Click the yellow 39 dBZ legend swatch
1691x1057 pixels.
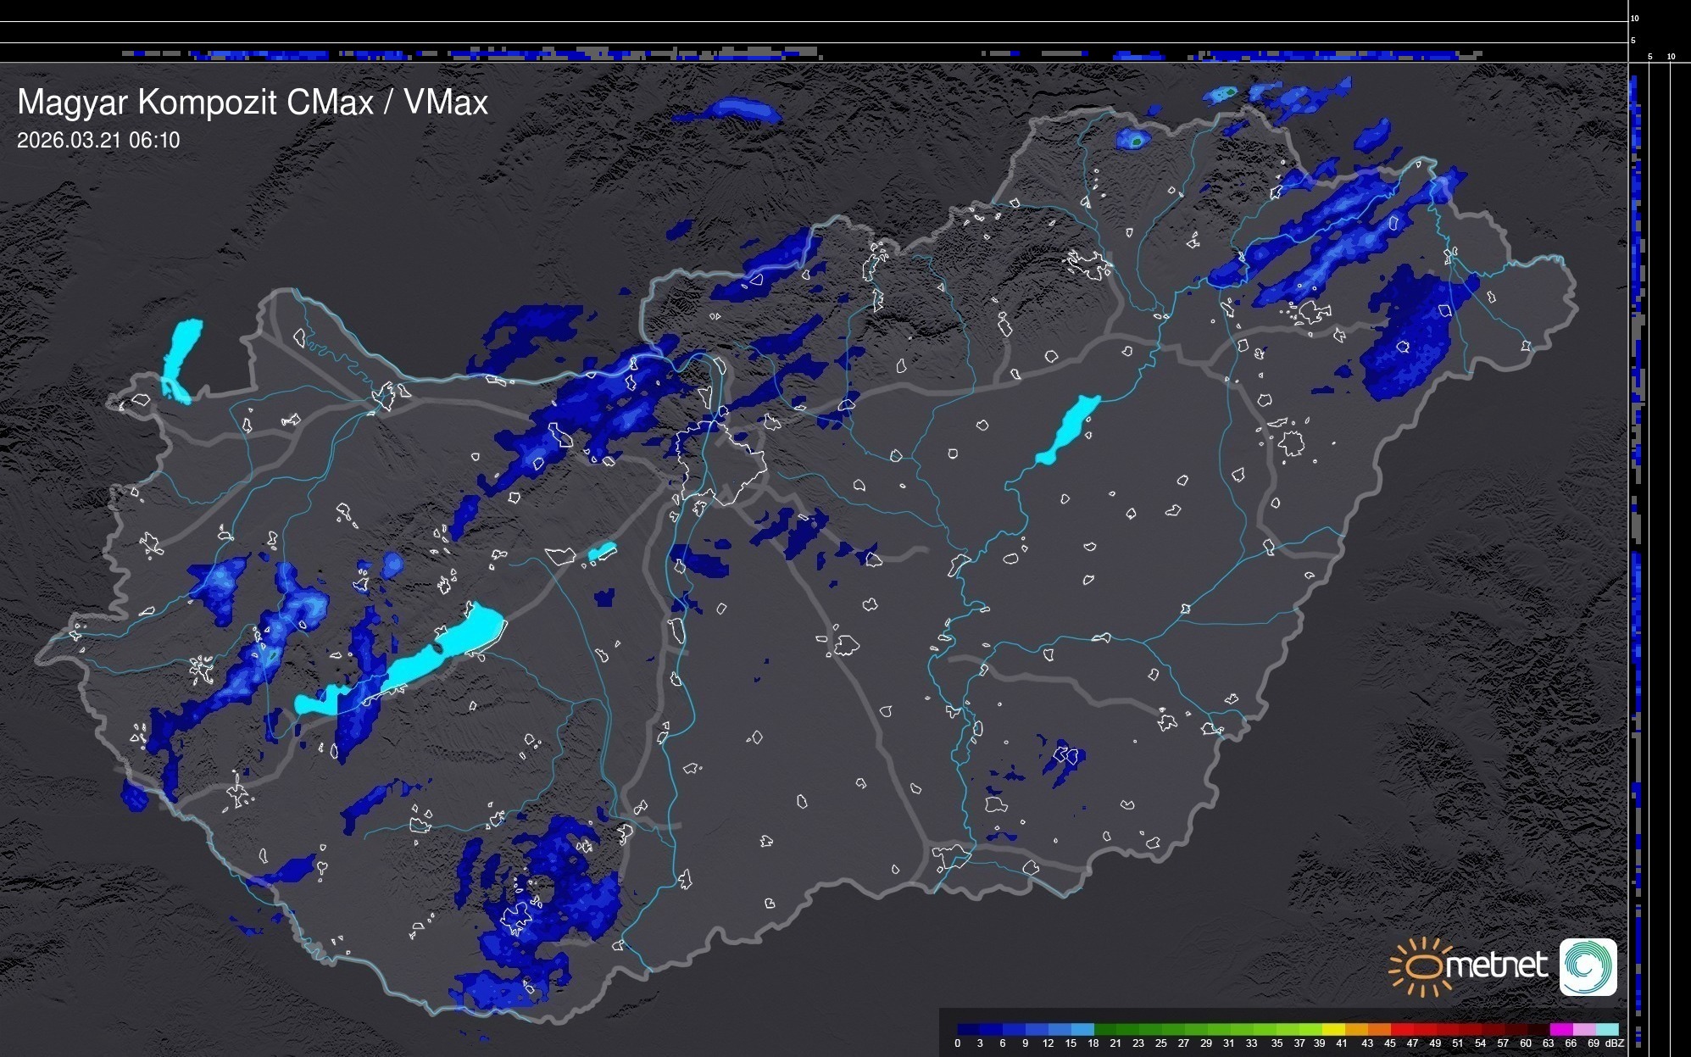coord(1333,1029)
